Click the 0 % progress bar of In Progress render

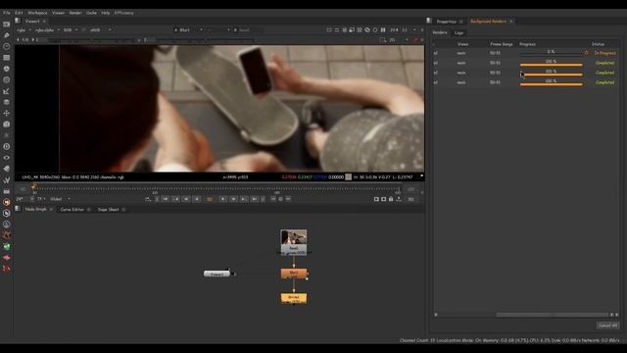pos(551,53)
